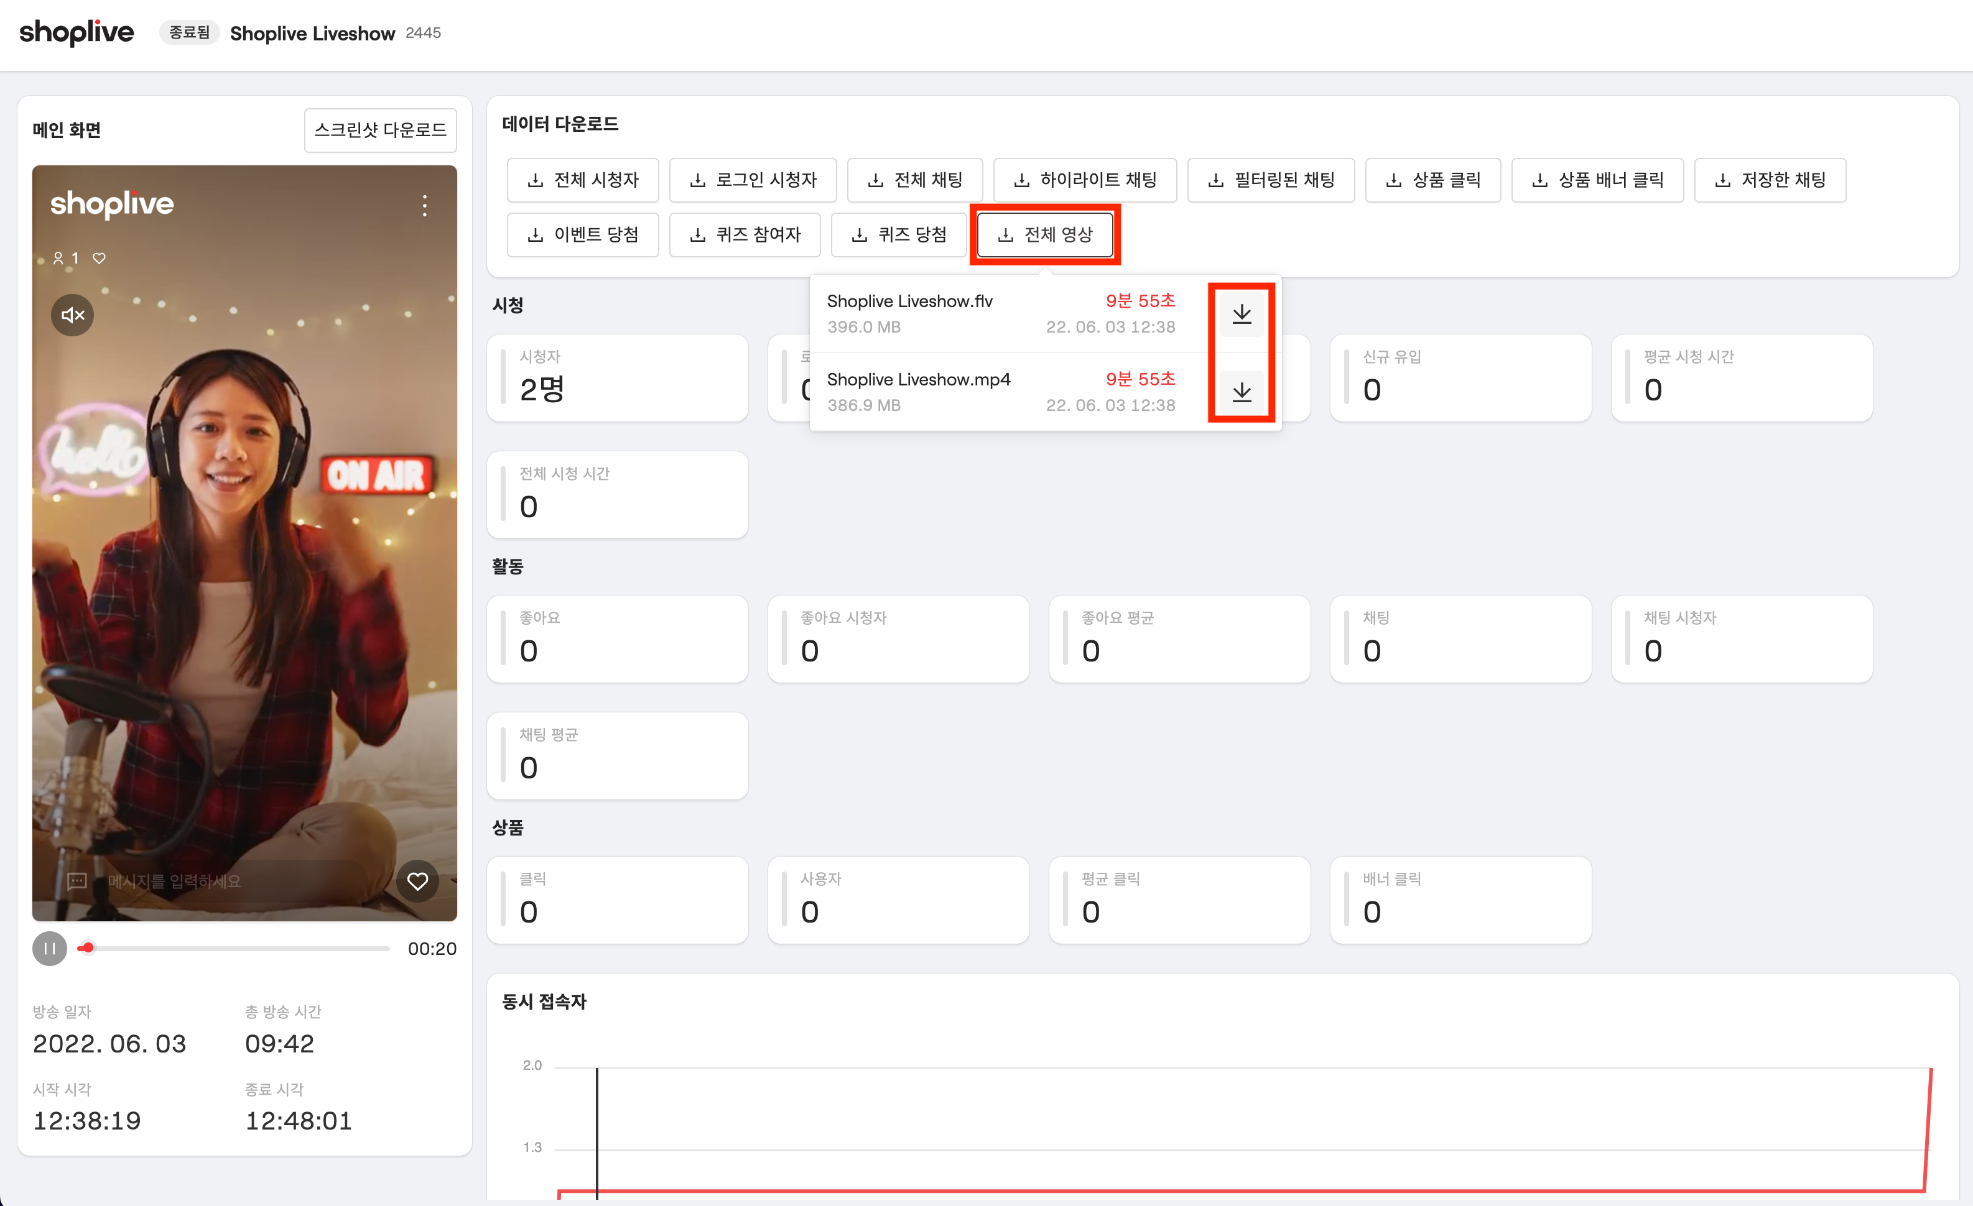The width and height of the screenshot is (1973, 1206).
Task: Click the 종료됨 status badge
Action: tap(190, 32)
